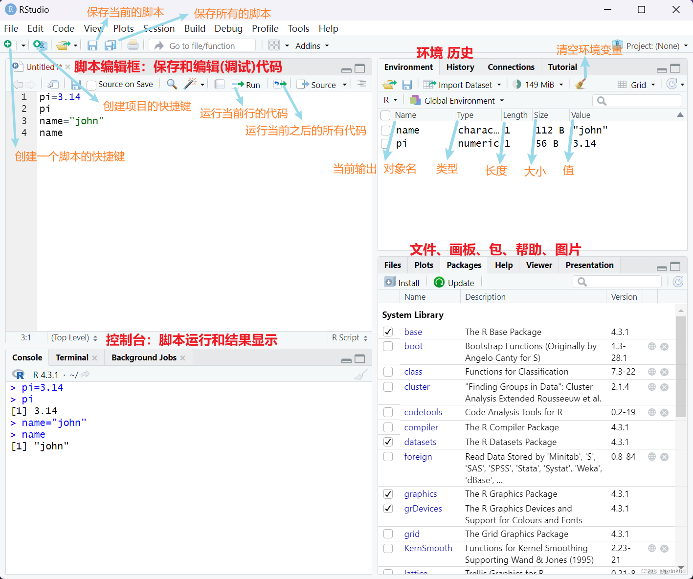Sort packages by Version column header

(624, 297)
